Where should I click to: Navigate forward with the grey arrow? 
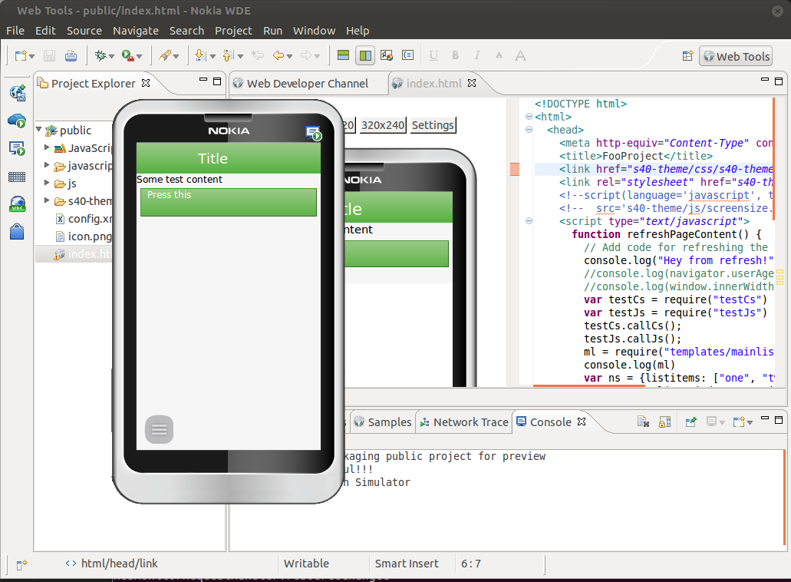(x=306, y=55)
